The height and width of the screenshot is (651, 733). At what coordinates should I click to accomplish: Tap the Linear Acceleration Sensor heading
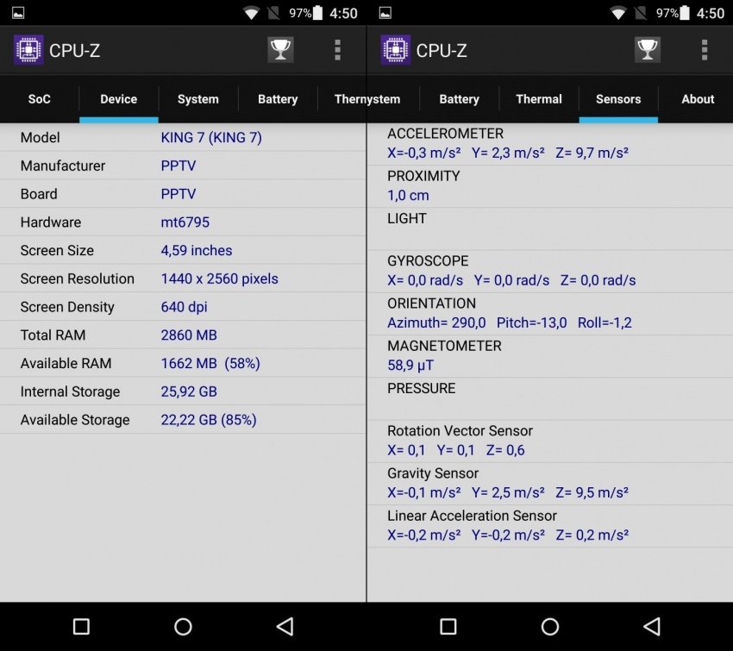click(x=473, y=516)
